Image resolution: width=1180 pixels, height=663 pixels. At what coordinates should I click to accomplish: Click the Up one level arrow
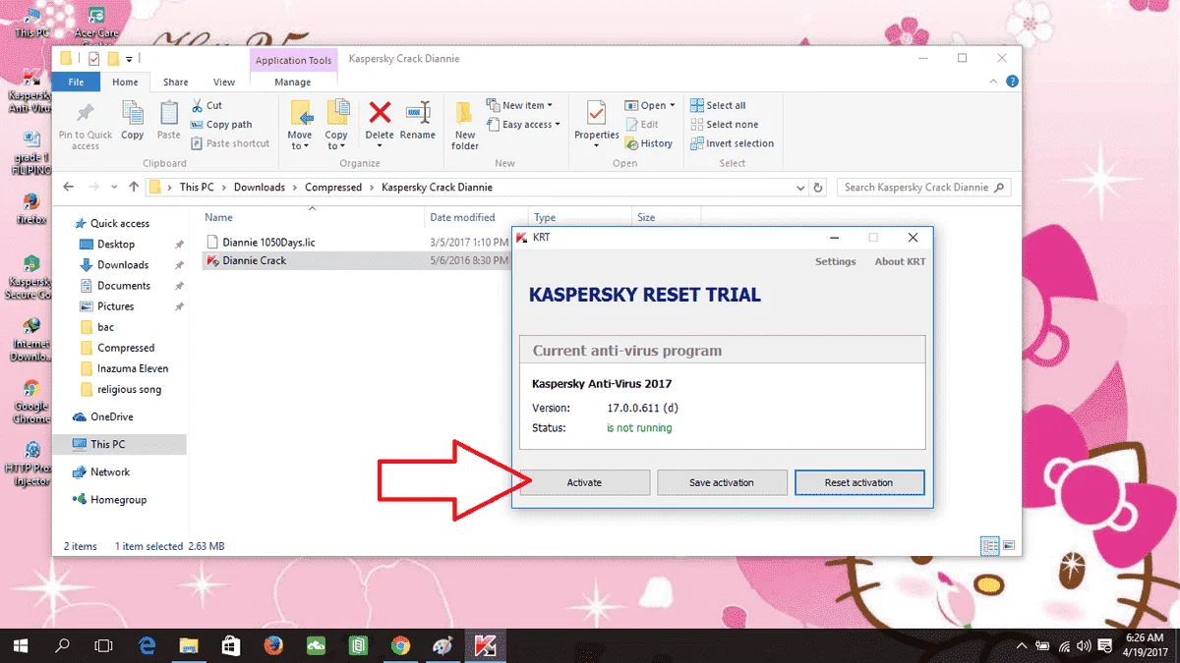click(x=133, y=187)
